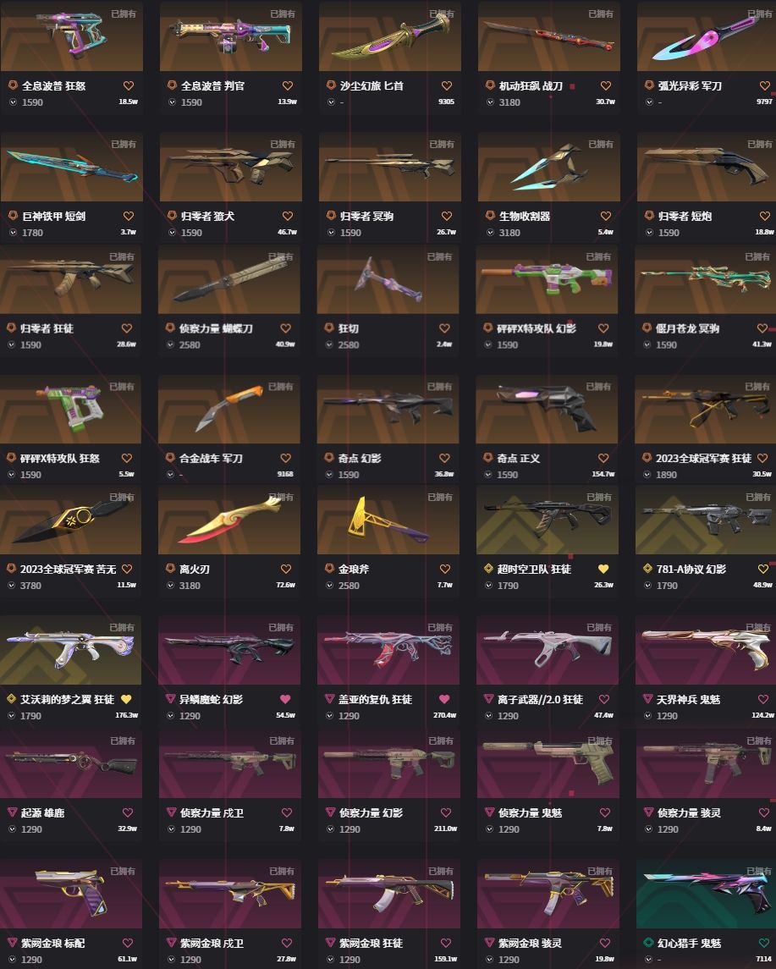Open 2023全球冠军赛 苦无 skin title
Image resolution: width=776 pixels, height=969 pixels.
tap(68, 570)
